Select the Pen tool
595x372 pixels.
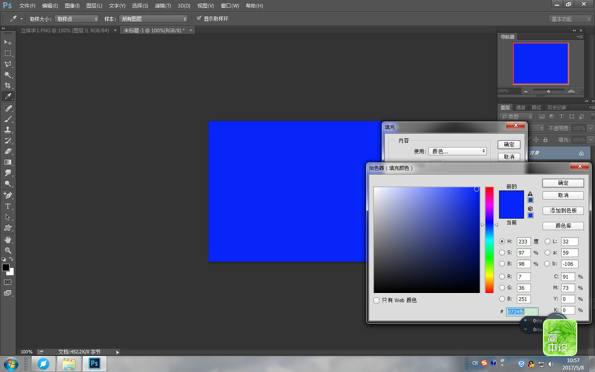tap(8, 195)
